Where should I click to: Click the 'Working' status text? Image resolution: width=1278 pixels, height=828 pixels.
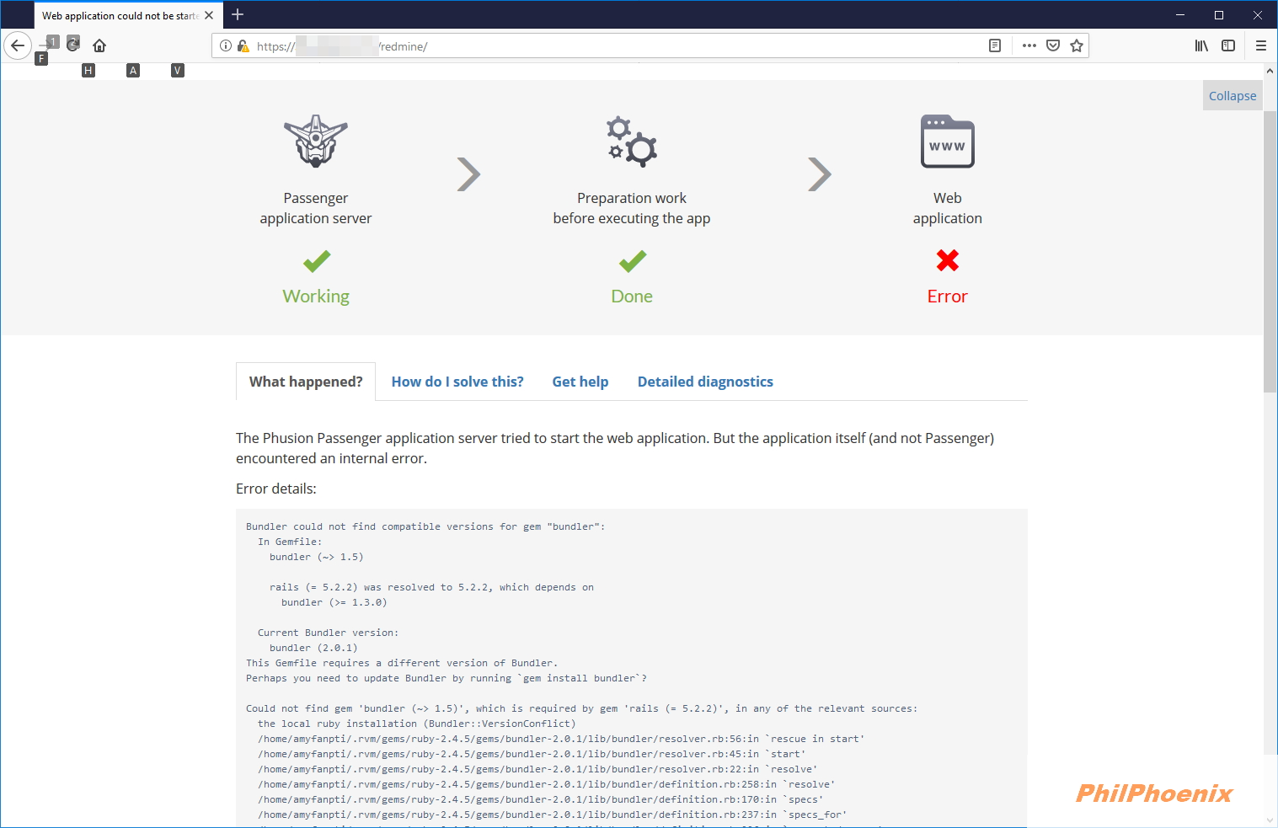pyautogui.click(x=316, y=296)
